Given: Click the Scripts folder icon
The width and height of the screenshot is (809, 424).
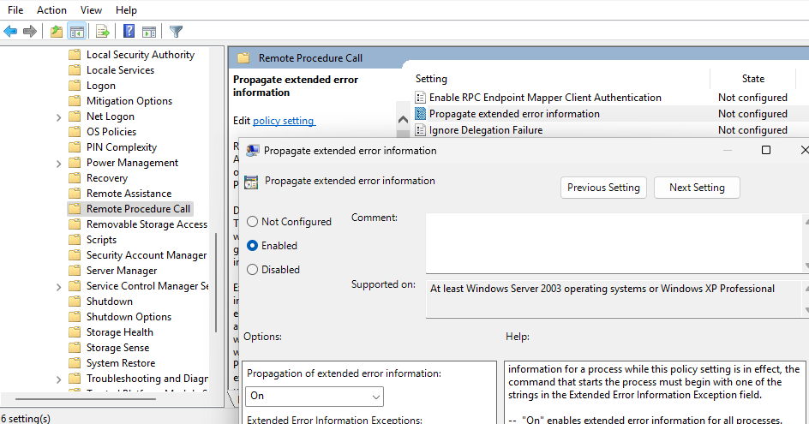Looking at the screenshot, I should coord(75,240).
